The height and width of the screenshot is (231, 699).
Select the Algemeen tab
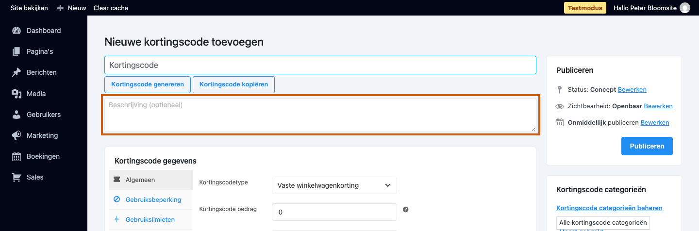(x=151, y=180)
